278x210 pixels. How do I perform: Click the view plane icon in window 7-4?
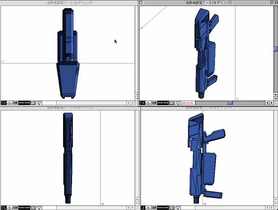[x=148, y=208]
